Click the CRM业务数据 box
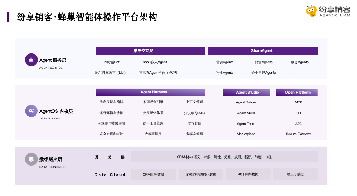 [153, 175]
